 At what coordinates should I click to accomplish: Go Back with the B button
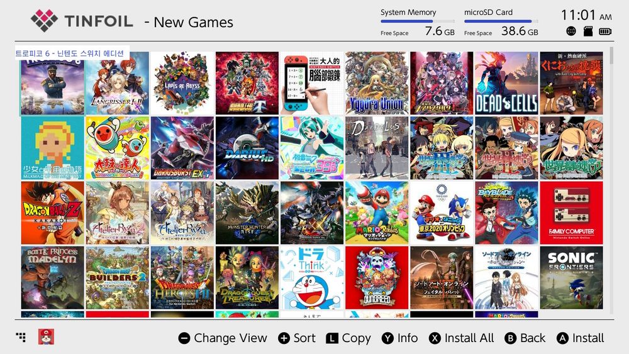(525, 338)
